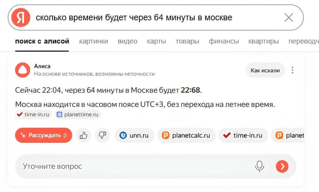Click the small time-in.ru citation under the answer

(34, 115)
